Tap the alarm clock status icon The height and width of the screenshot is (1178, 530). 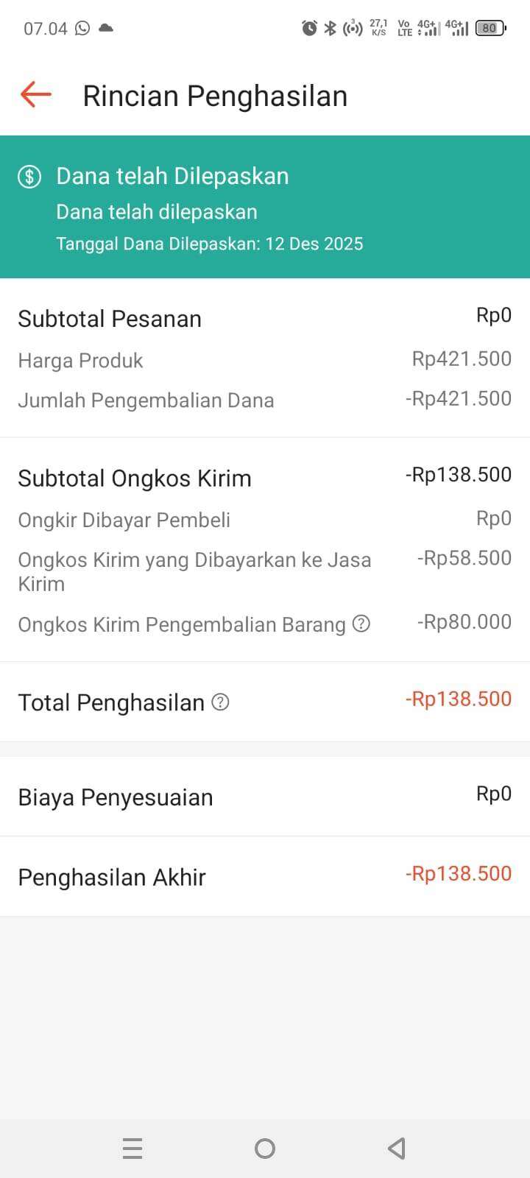point(309,28)
